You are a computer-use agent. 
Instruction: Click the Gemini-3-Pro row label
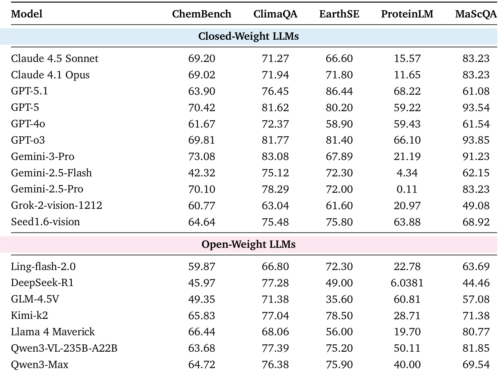43,156
